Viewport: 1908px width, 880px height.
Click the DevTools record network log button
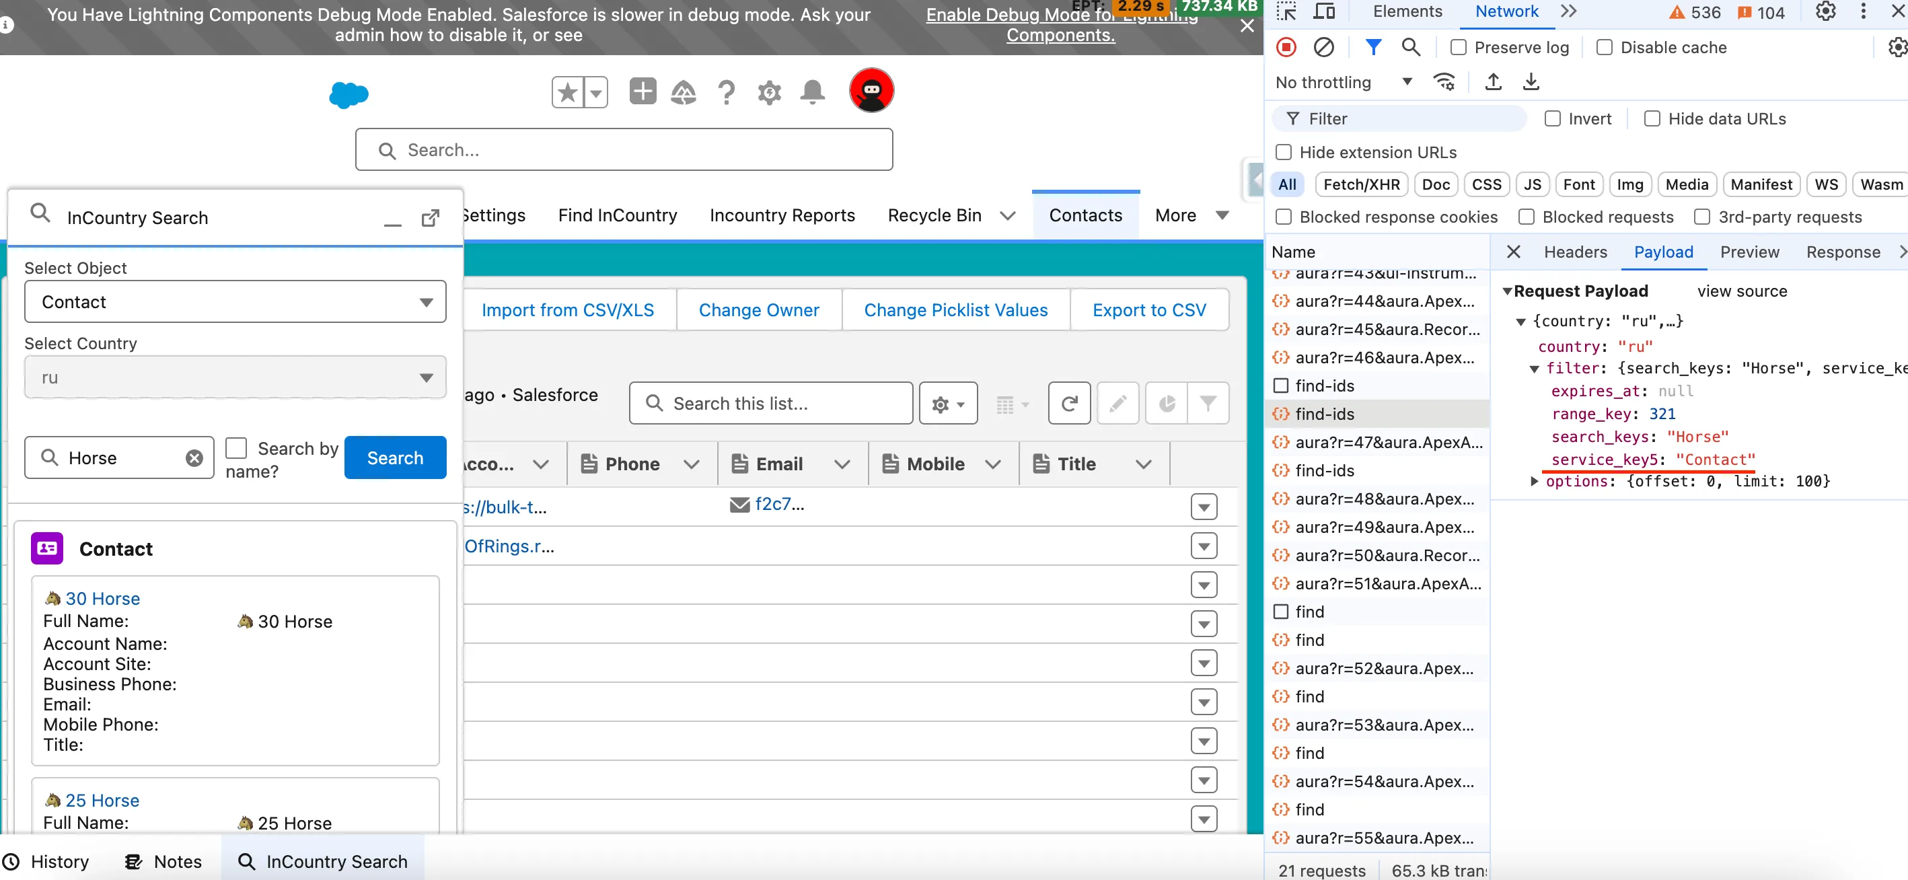point(1286,47)
